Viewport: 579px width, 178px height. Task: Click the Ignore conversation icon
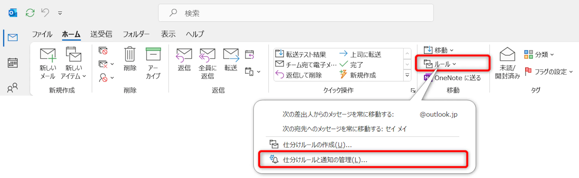coord(103,51)
